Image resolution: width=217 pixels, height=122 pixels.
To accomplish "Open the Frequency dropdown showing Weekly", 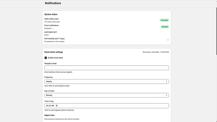I will 107,82.
